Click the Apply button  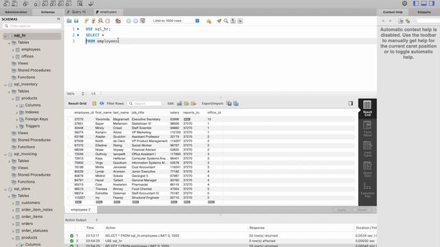342,210
